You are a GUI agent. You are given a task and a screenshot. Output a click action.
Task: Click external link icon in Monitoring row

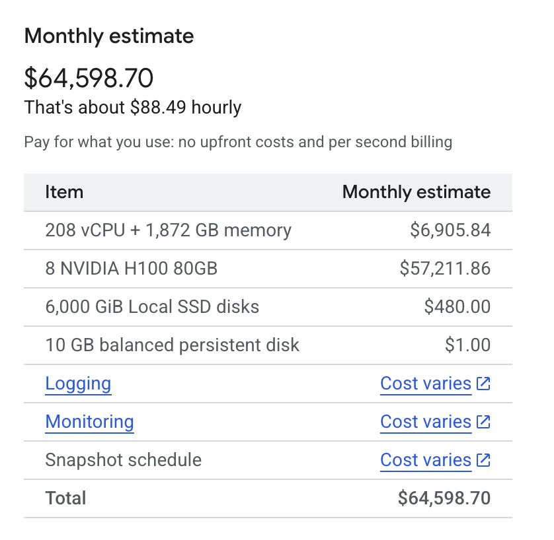[484, 422]
